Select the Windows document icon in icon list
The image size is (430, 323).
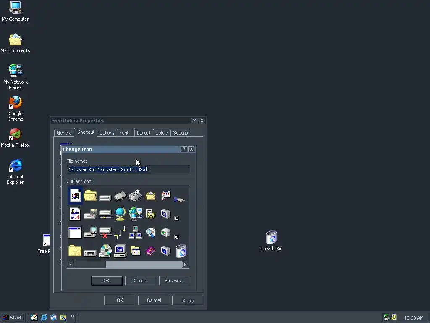tap(75, 196)
